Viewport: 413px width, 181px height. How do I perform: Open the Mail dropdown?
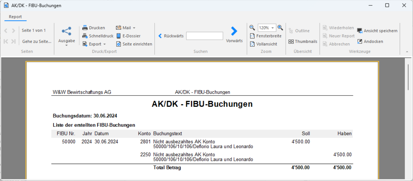pos(126,28)
